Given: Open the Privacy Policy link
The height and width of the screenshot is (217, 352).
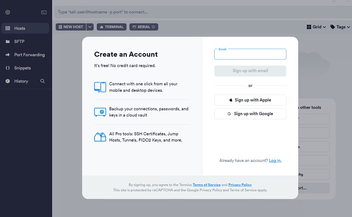Looking at the screenshot, I should pyautogui.click(x=240, y=185).
